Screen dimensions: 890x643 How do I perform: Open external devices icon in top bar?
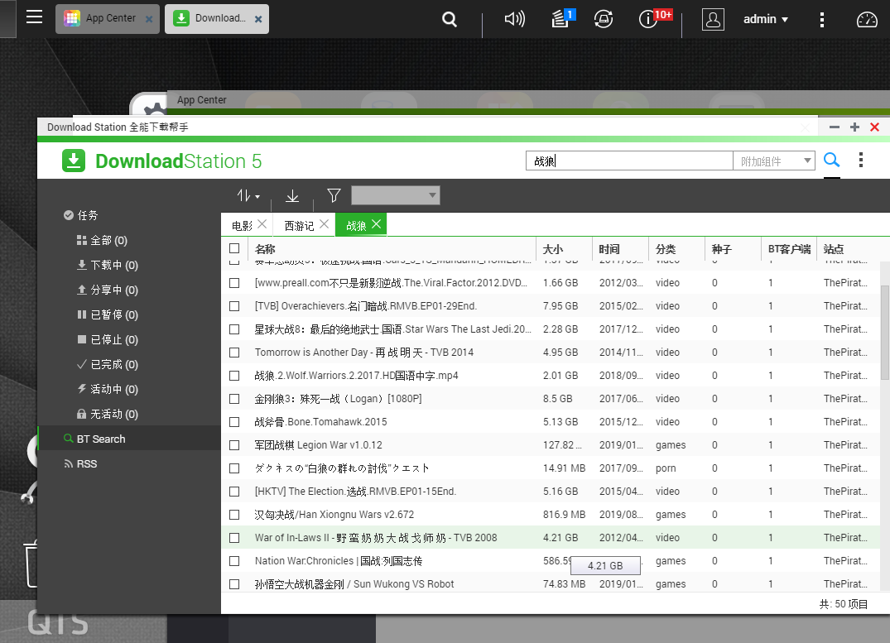[x=604, y=19]
